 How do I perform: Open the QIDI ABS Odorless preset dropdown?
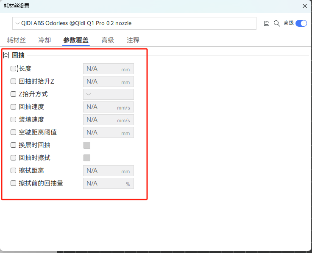134,23
